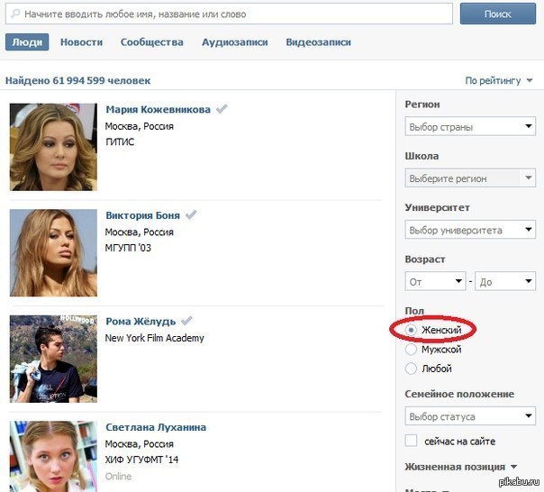Enable the "сейчас на сайте" checkbox

click(x=412, y=441)
